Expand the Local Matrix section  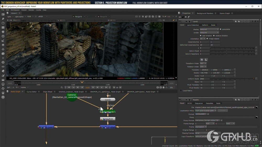181,91
